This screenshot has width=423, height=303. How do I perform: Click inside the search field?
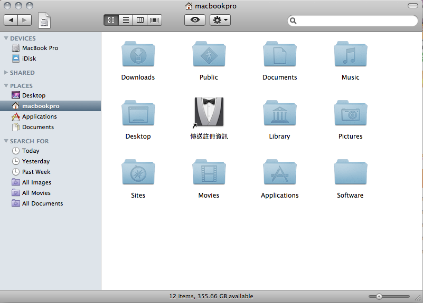tap(353, 21)
